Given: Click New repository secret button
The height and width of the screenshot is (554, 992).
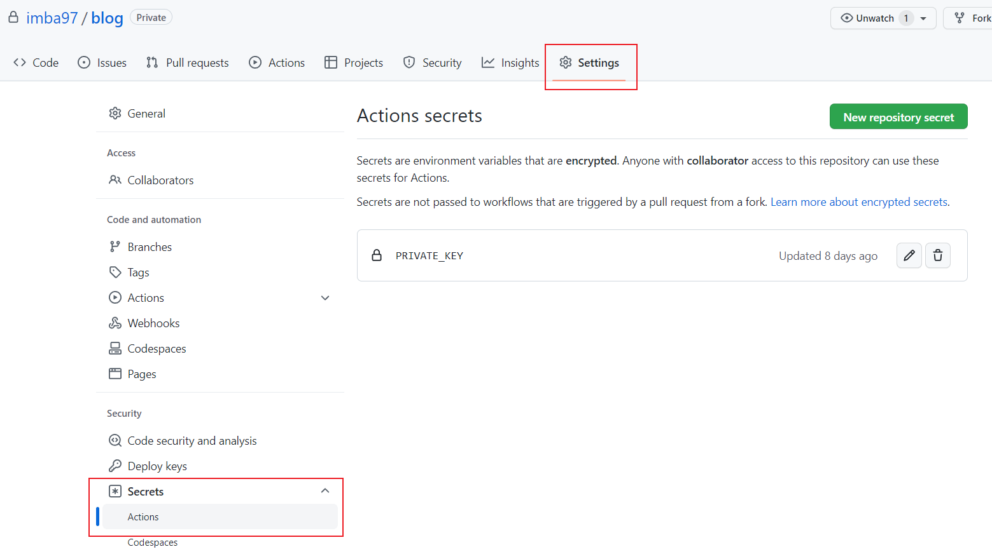Looking at the screenshot, I should [898, 117].
